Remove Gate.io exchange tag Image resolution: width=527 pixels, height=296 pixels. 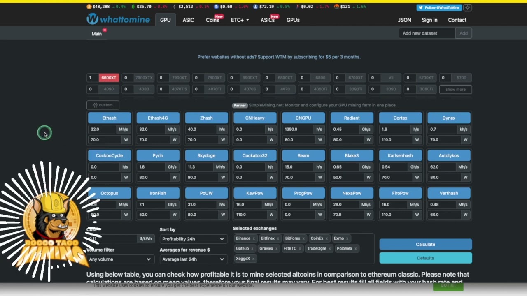click(252, 249)
